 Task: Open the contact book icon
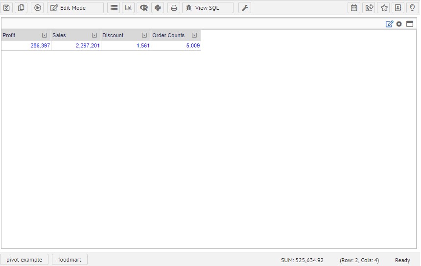(398, 8)
